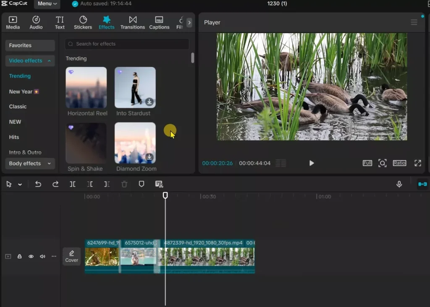This screenshot has width=430, height=307.
Task: Open the Menu dropdown
Action: 47,4
